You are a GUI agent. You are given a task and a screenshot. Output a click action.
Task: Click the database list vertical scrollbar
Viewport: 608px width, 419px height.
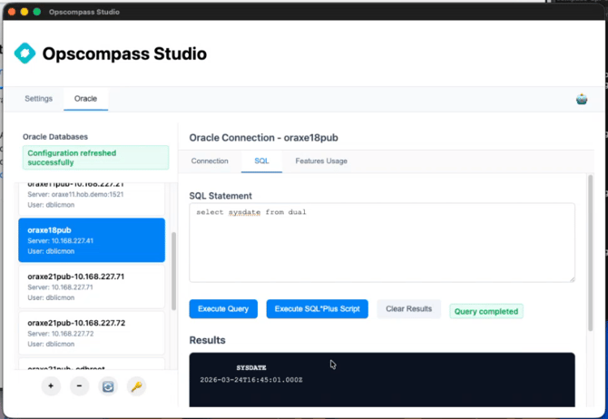click(173, 272)
